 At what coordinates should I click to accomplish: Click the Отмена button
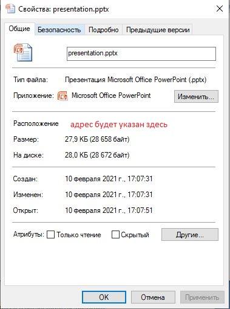[153, 297]
